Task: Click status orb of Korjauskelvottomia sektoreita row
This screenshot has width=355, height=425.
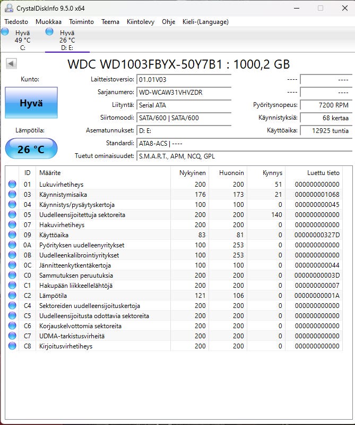Action: (12, 326)
